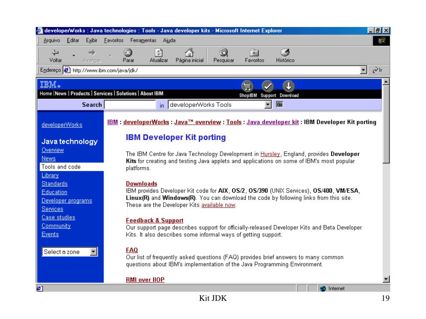
Task: Open the Pesquisar search icon
Action: (x=223, y=52)
